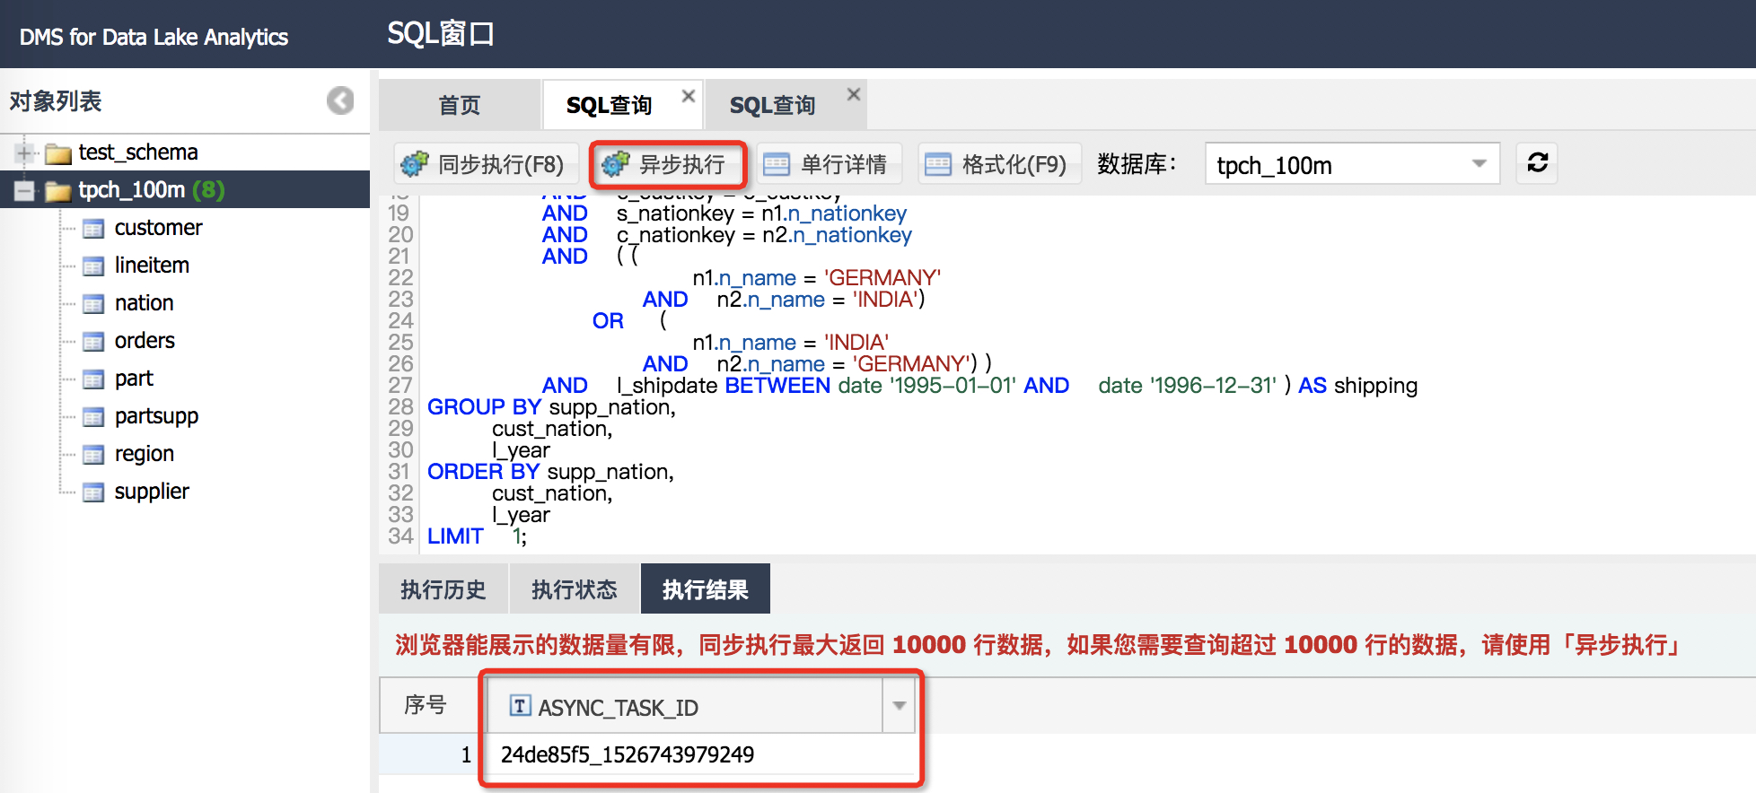This screenshot has width=1756, height=793.
Task: Select the first SQL查询 tab
Action: pyautogui.click(x=609, y=105)
